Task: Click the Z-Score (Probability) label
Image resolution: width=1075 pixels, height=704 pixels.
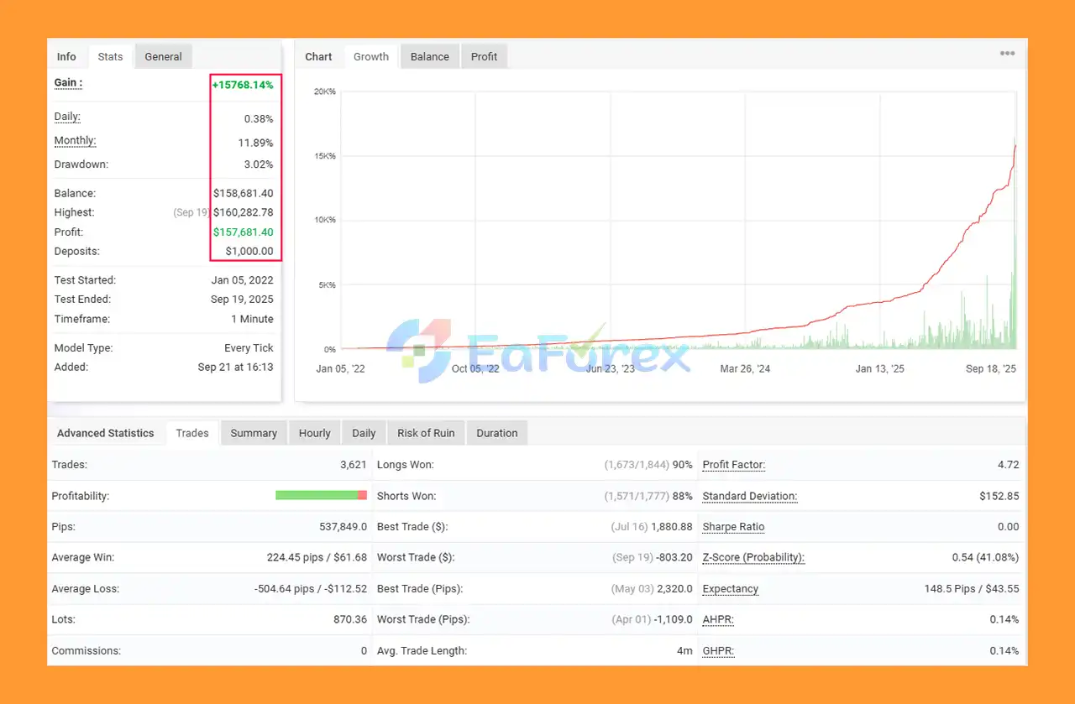Action: (x=753, y=557)
